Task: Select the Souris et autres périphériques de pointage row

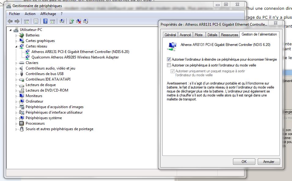Action: point(59,129)
